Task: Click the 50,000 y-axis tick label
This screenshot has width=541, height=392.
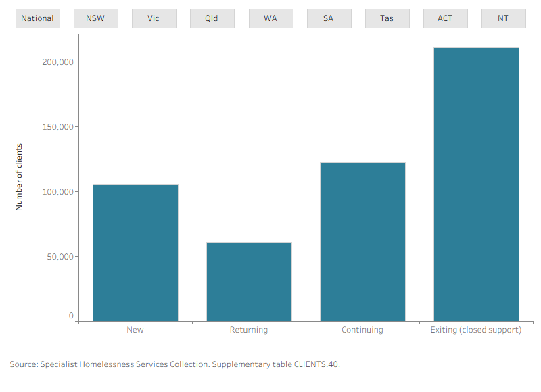Action: tap(60, 257)
